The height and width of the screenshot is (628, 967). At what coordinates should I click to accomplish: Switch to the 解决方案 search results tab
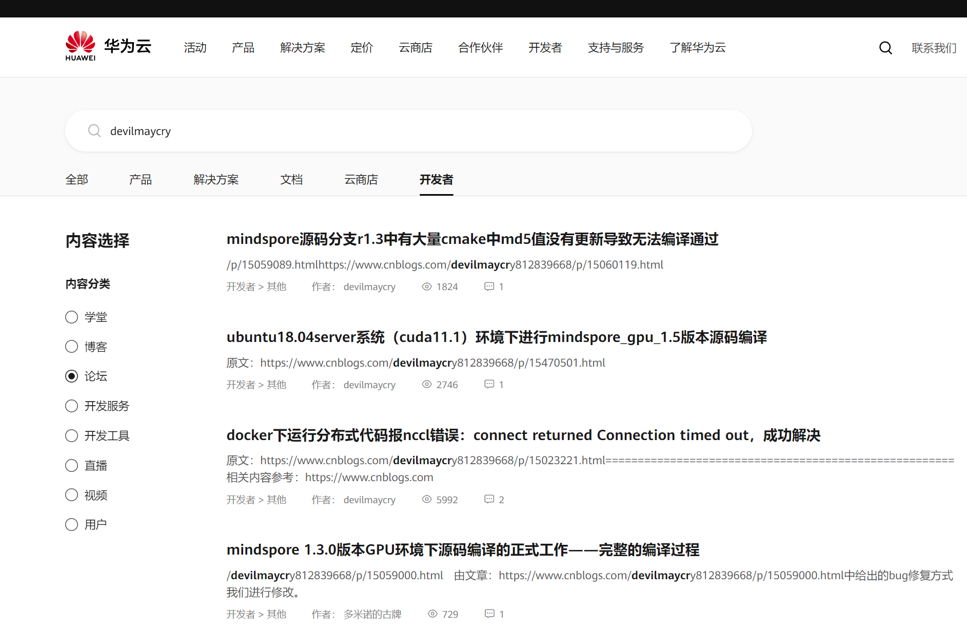(216, 180)
